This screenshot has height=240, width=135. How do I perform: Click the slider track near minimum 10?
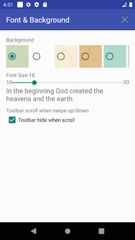pyautogui.click(x=14, y=83)
